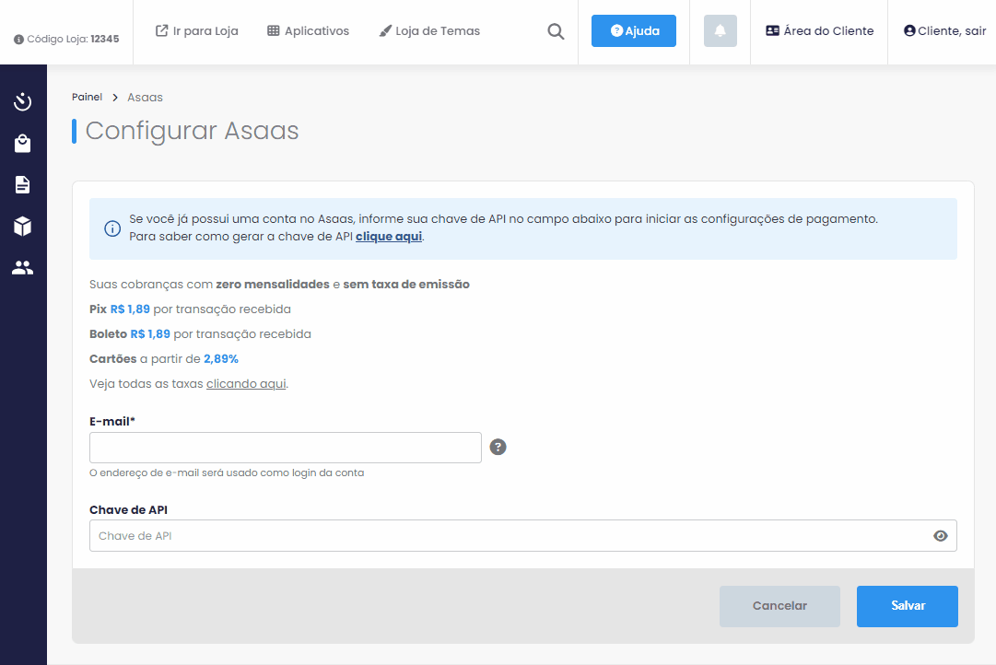The image size is (996, 665).
Task: Click the info circle in the blue notice
Action: tap(112, 228)
